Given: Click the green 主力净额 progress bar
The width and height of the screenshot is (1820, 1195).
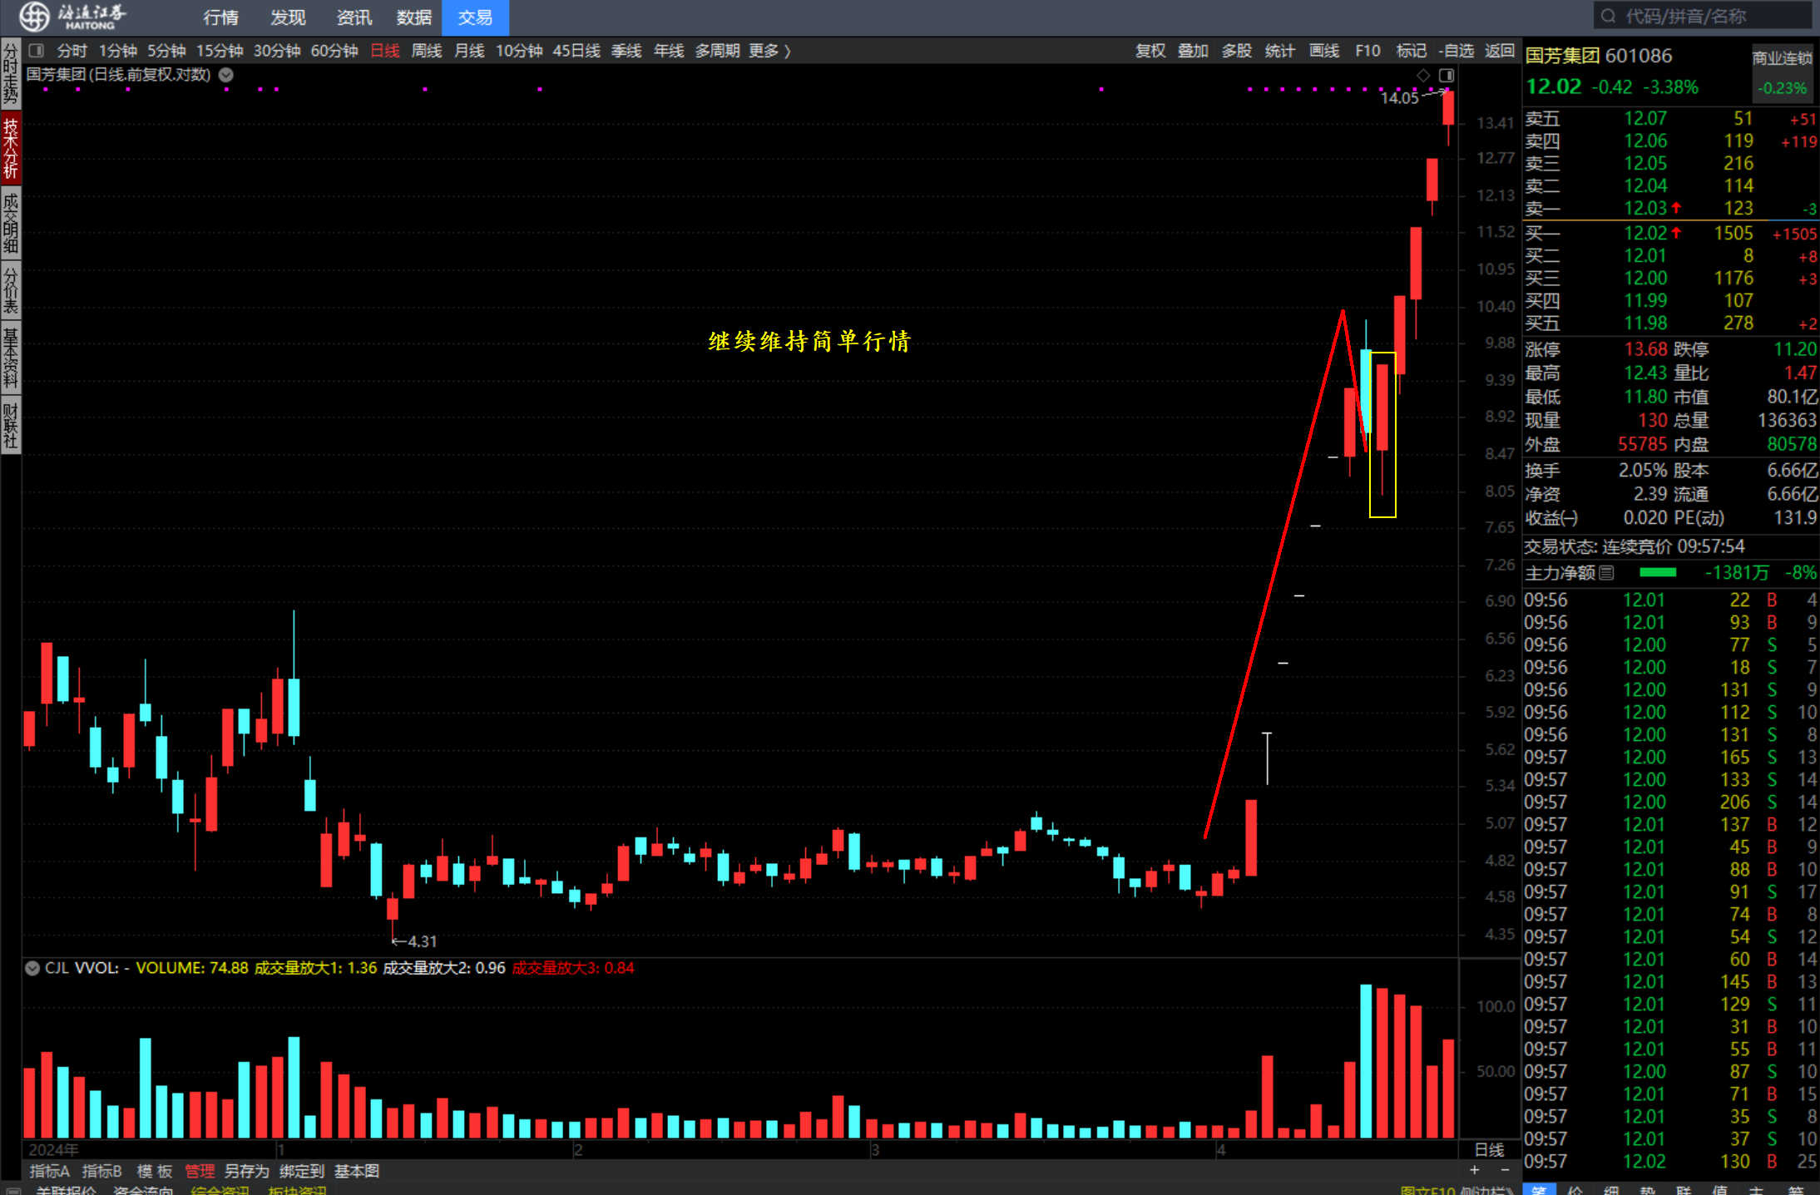Looking at the screenshot, I should (x=1657, y=573).
